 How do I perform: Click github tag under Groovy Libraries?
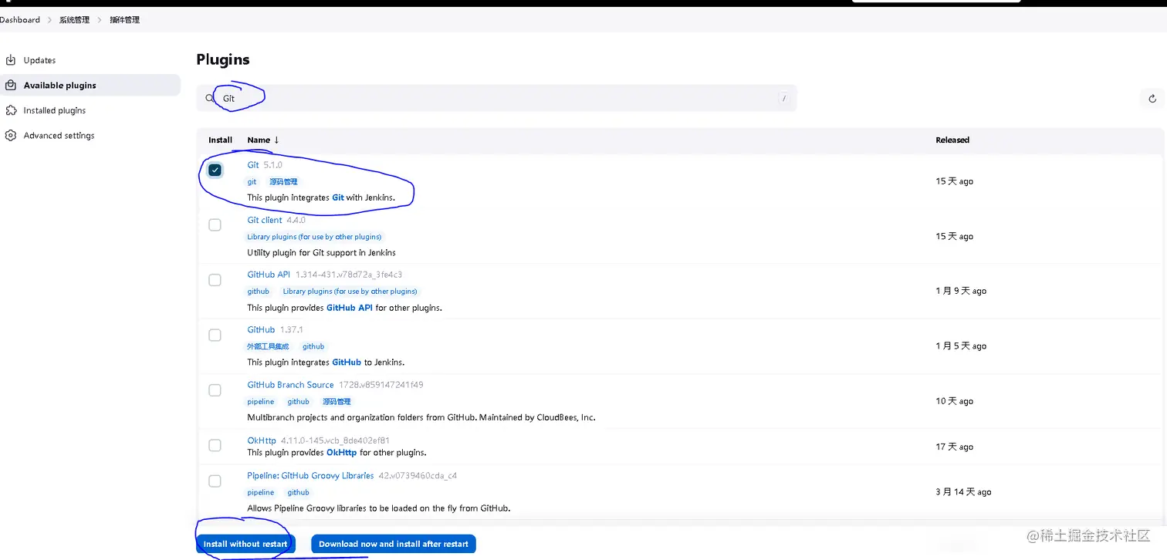click(x=299, y=492)
